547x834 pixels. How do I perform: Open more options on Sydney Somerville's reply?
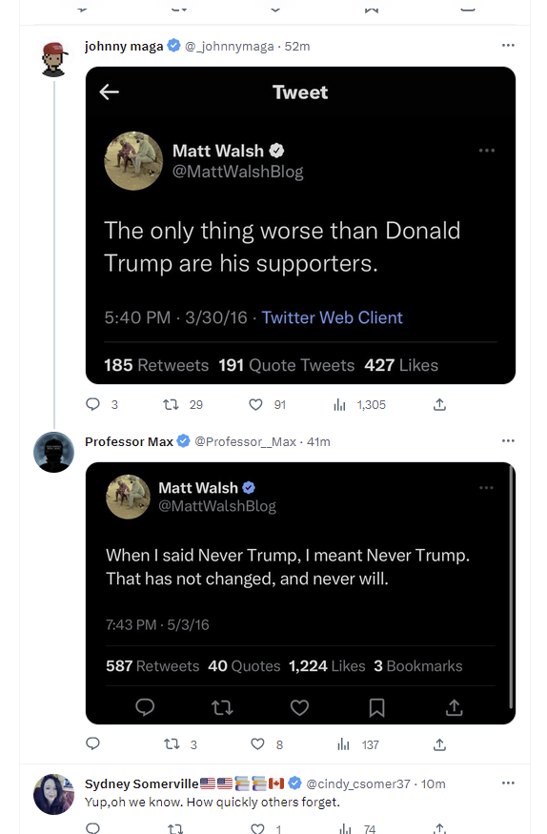[508, 783]
